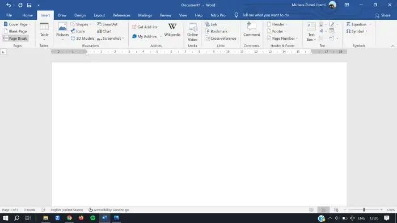Insert a Bookmark

[x=216, y=31]
